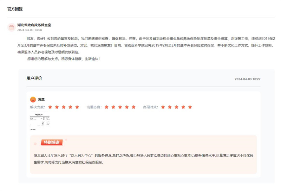This screenshot has height=191, width=281.
Task: Click the 湖北省政府政务督查室 government avatar icon
Action: tap(12, 27)
